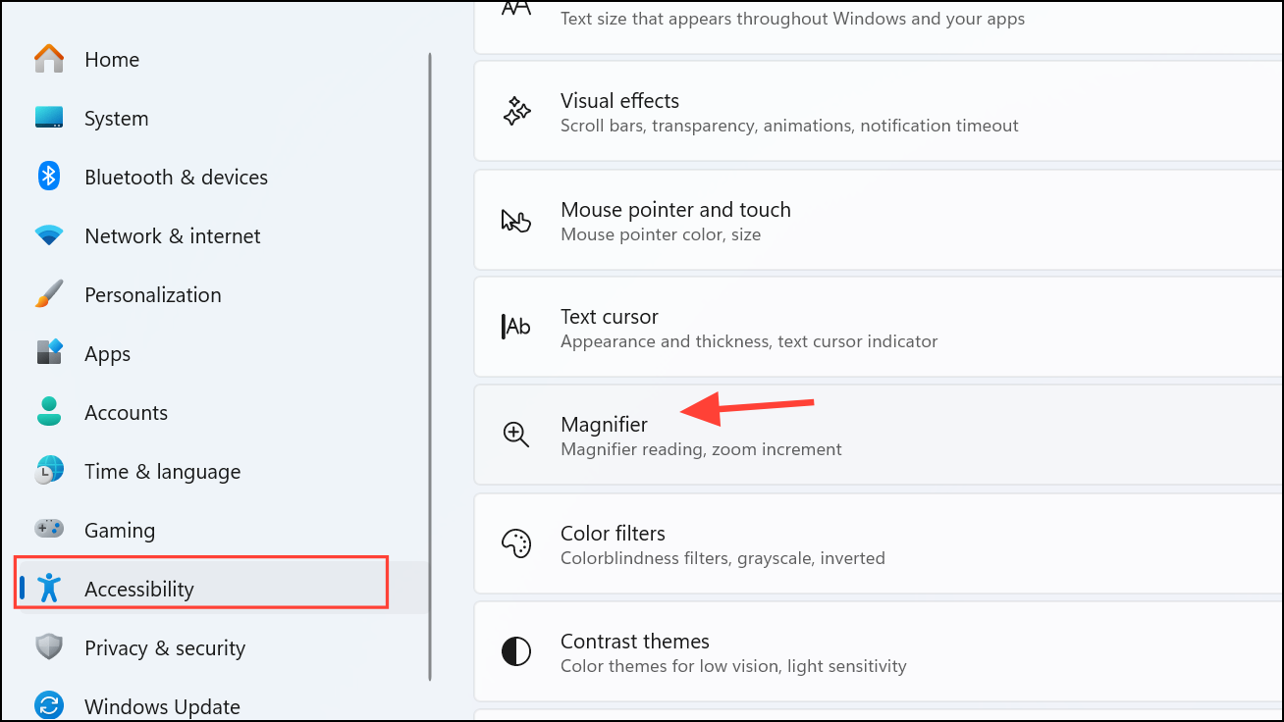Viewport: 1284px width, 722px height.
Task: Click the Visual effects sparkle icon
Action: click(x=515, y=111)
